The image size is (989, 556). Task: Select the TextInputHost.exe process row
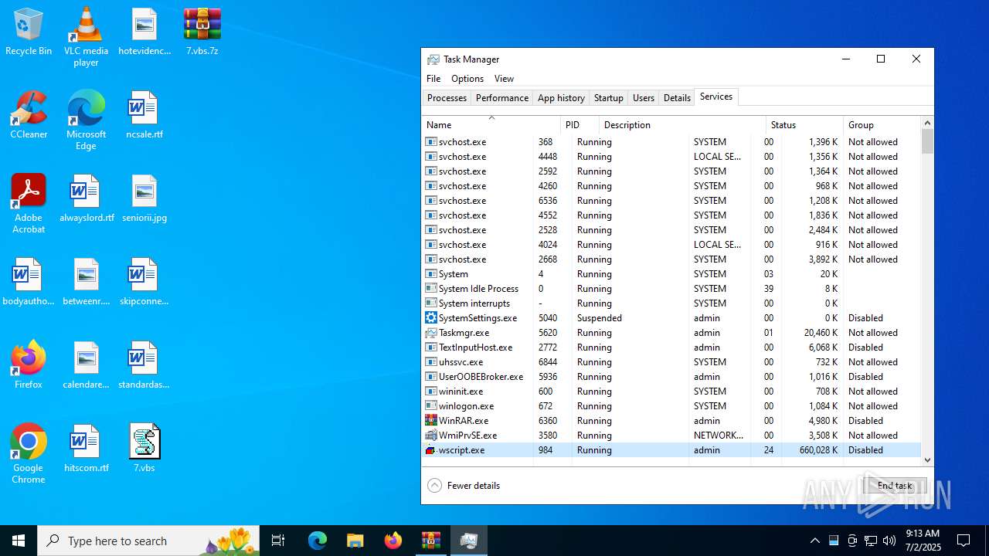point(671,347)
